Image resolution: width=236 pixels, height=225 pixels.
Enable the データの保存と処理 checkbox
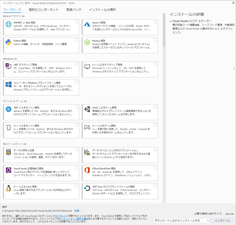click(77, 150)
